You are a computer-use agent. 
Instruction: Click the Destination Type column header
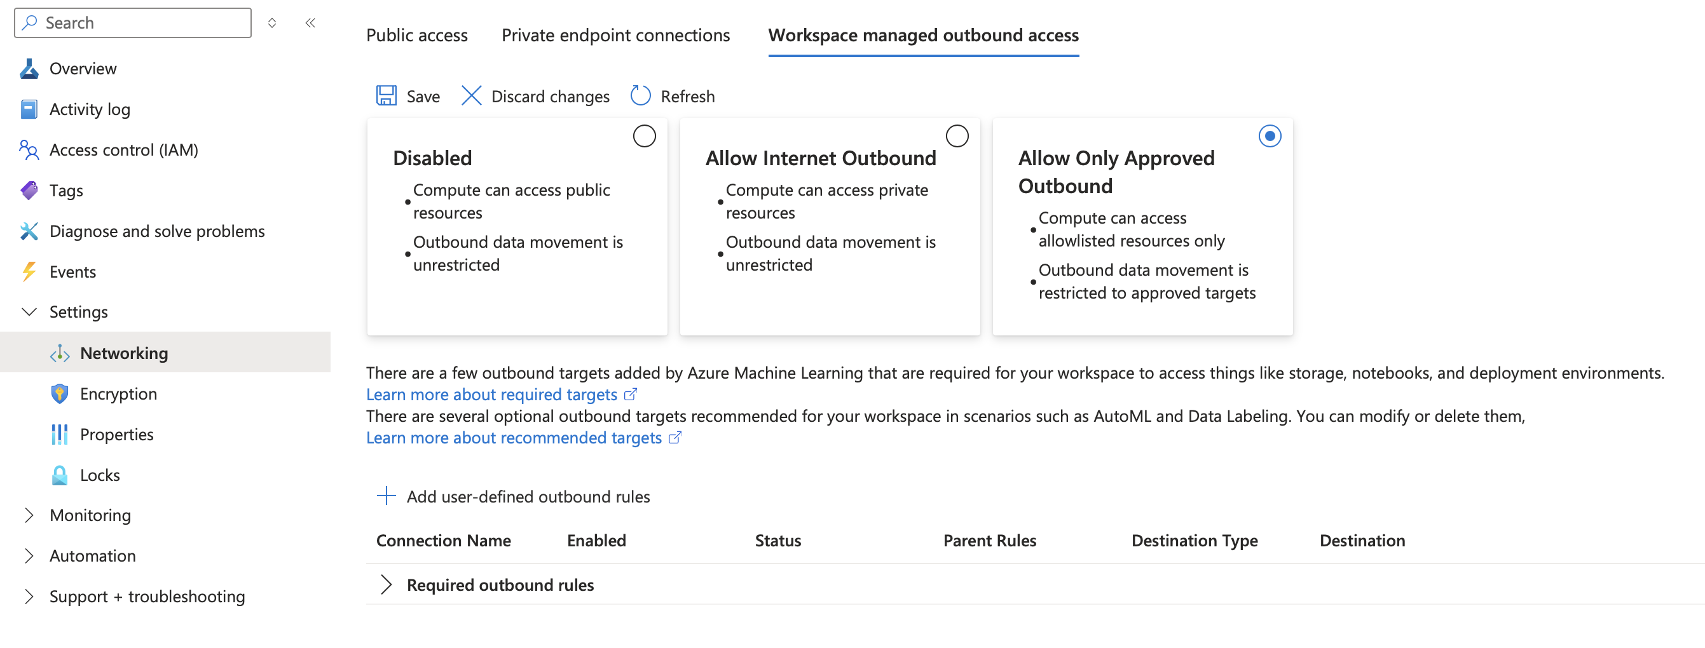pyautogui.click(x=1195, y=541)
